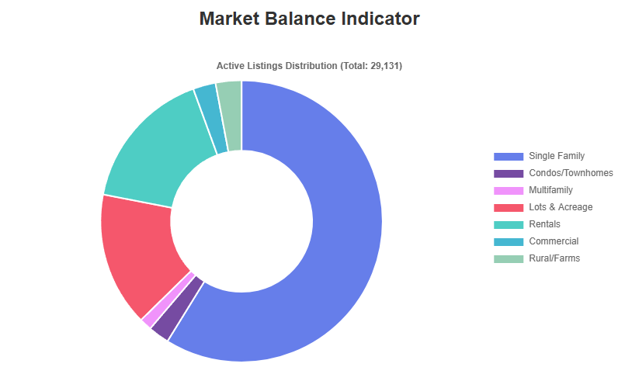632x374 pixels.
Task: Select the red Lots & Acreage donut slice
Action: coord(139,252)
